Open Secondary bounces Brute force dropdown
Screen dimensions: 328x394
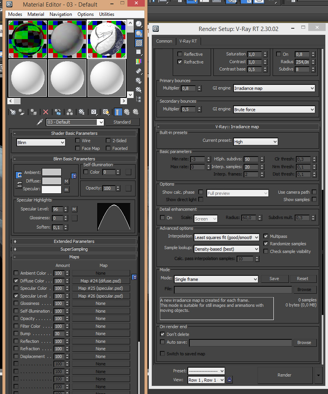point(274,110)
